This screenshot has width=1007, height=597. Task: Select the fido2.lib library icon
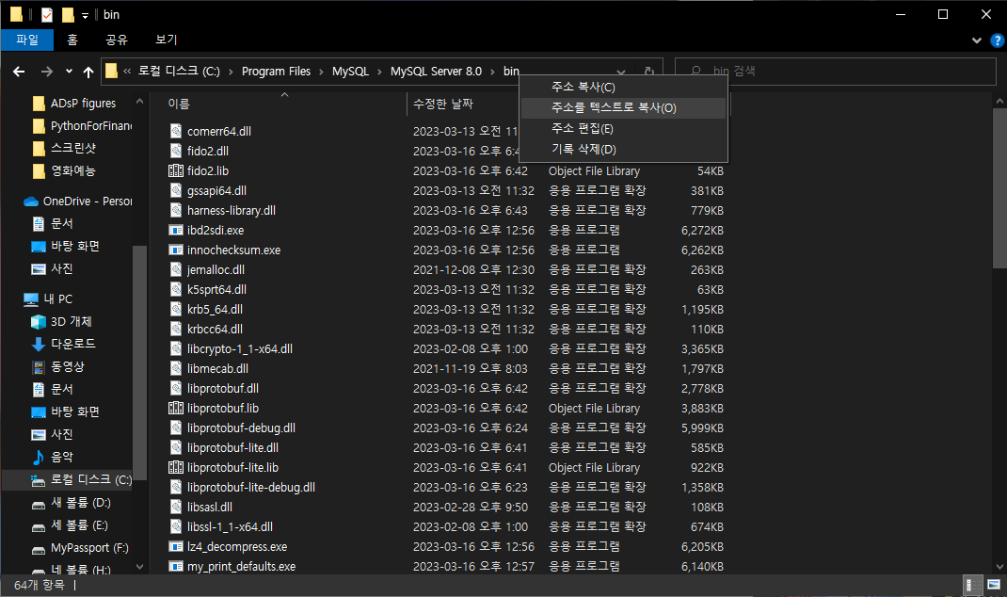pos(175,171)
